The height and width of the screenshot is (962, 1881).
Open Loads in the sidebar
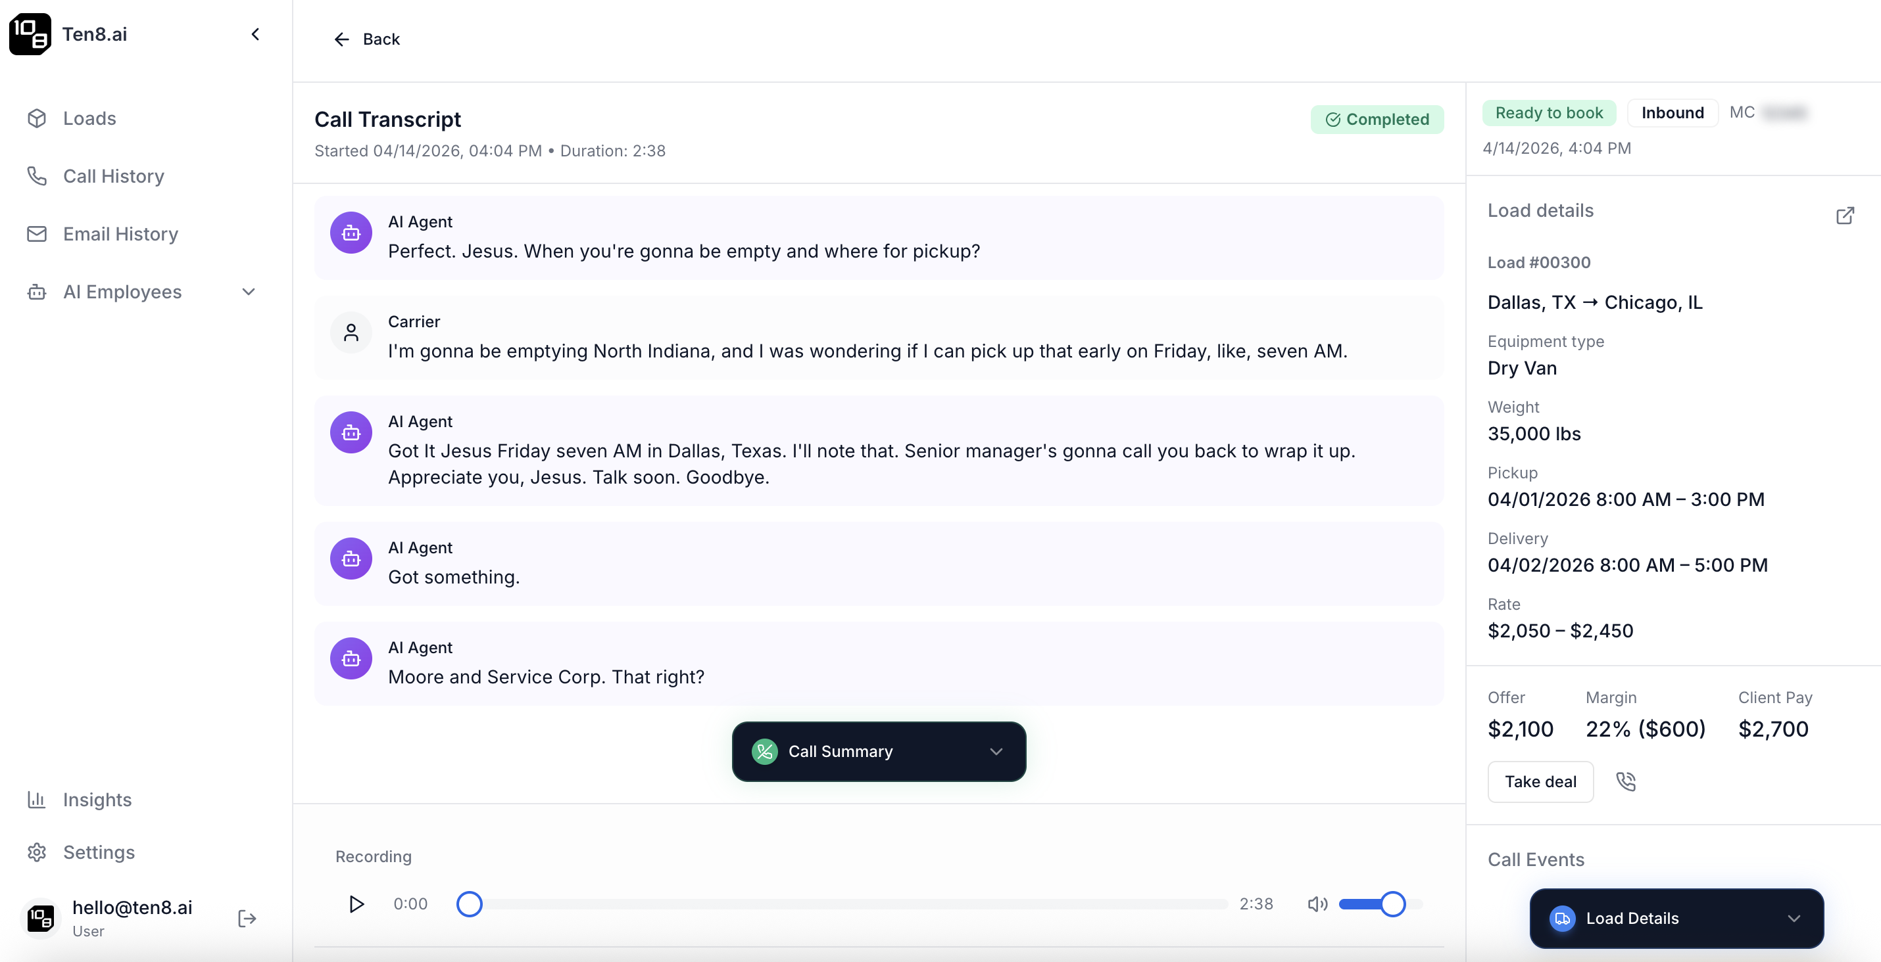(x=89, y=118)
